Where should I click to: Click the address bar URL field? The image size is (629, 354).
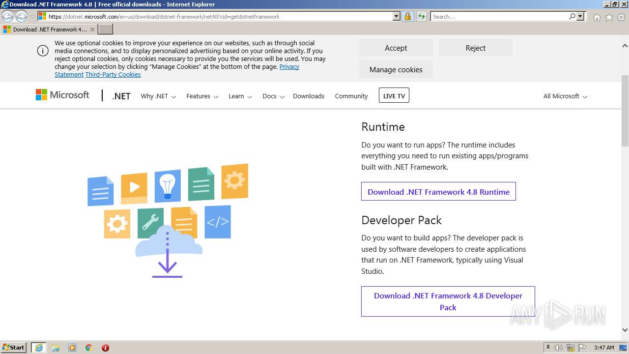(220, 17)
